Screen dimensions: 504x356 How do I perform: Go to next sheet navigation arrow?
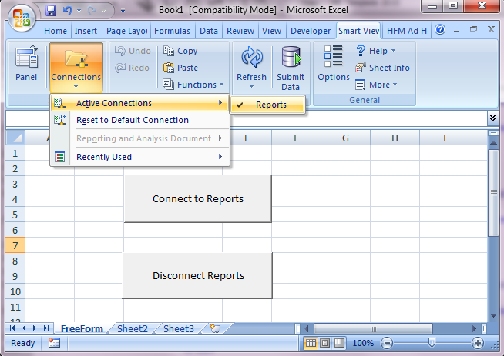click(x=35, y=328)
